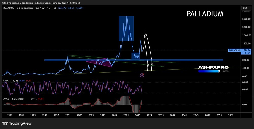Click the 2 000,00 price scale label
This screenshot has width=254, height=129.
tap(246, 35)
